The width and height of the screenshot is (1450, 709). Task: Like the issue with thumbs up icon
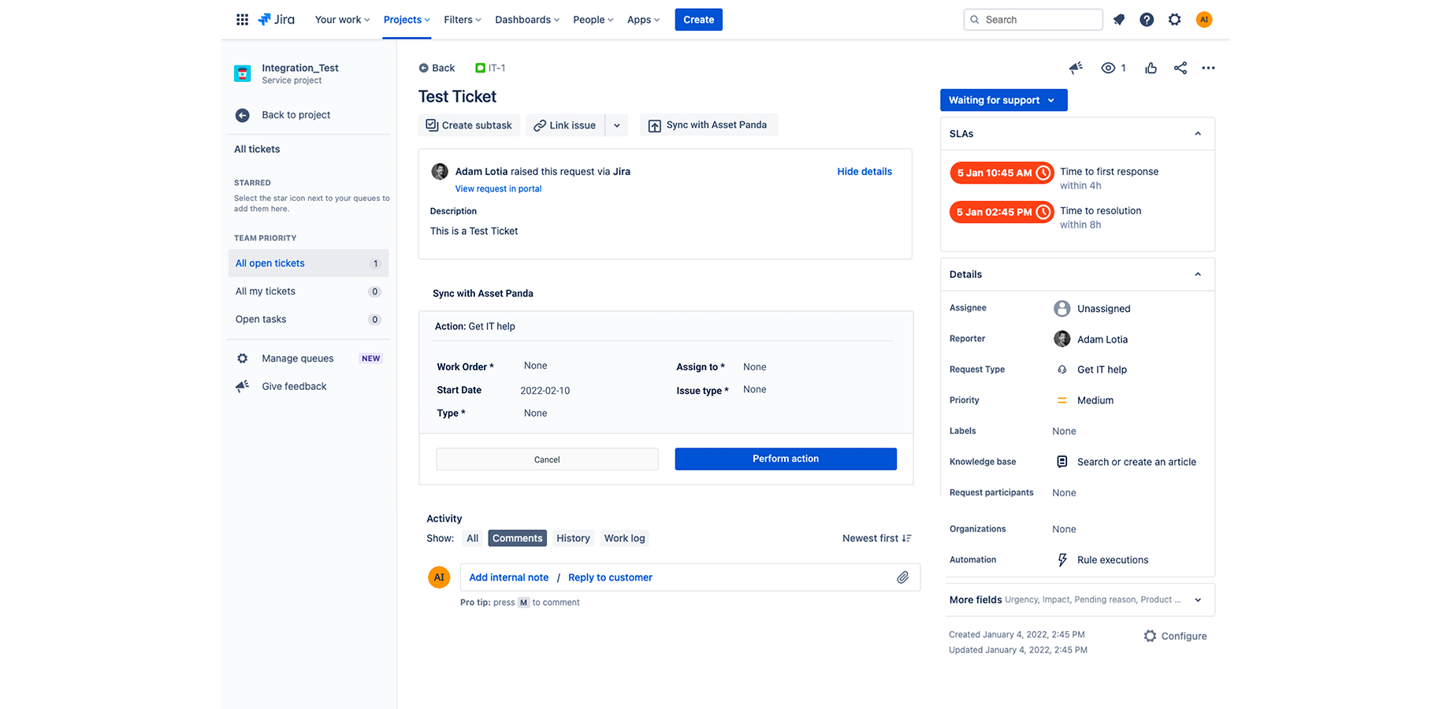click(x=1151, y=68)
